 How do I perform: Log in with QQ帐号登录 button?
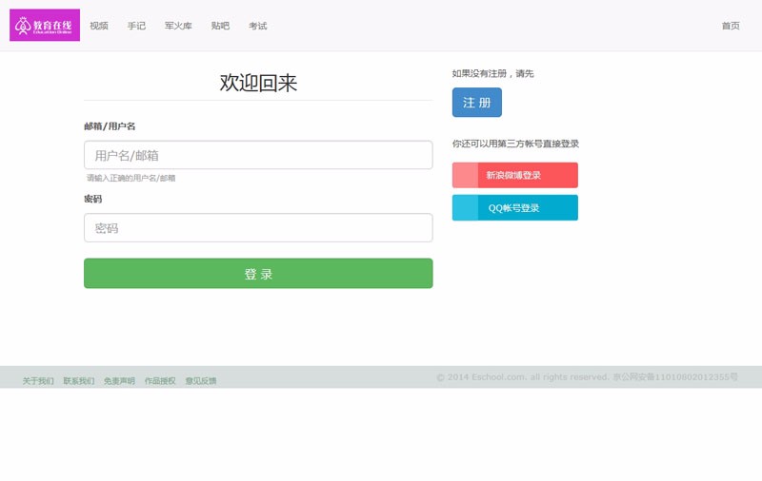tap(515, 207)
